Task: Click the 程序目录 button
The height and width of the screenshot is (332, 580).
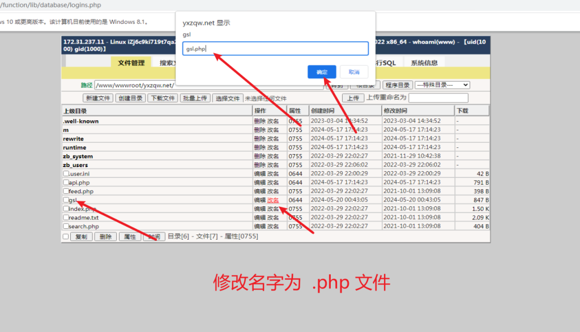Action: point(397,85)
